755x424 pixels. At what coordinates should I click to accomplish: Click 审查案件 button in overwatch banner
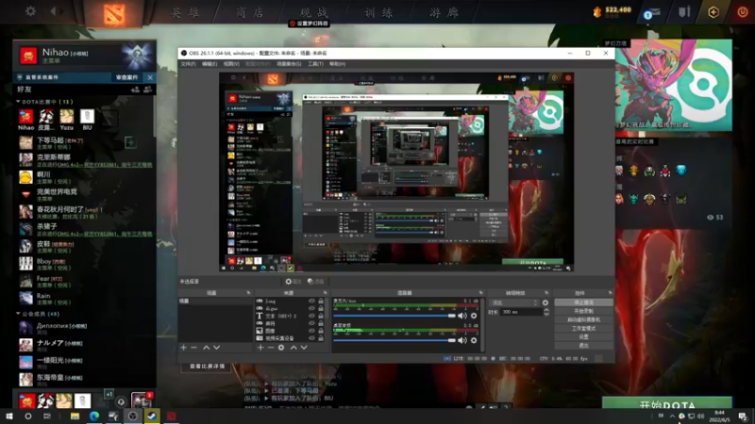pos(127,77)
